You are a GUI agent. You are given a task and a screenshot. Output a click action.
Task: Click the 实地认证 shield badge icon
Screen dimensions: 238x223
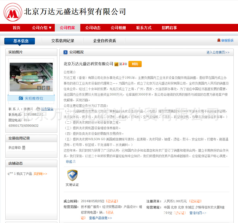[x=72, y=175]
